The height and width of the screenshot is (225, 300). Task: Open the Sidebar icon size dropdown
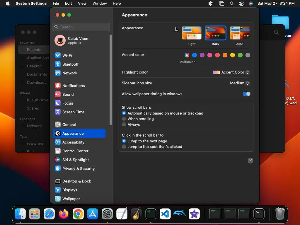click(x=240, y=83)
